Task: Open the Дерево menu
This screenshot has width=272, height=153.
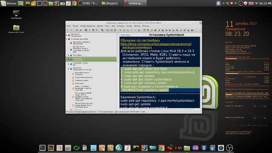Action: click(x=100, y=26)
